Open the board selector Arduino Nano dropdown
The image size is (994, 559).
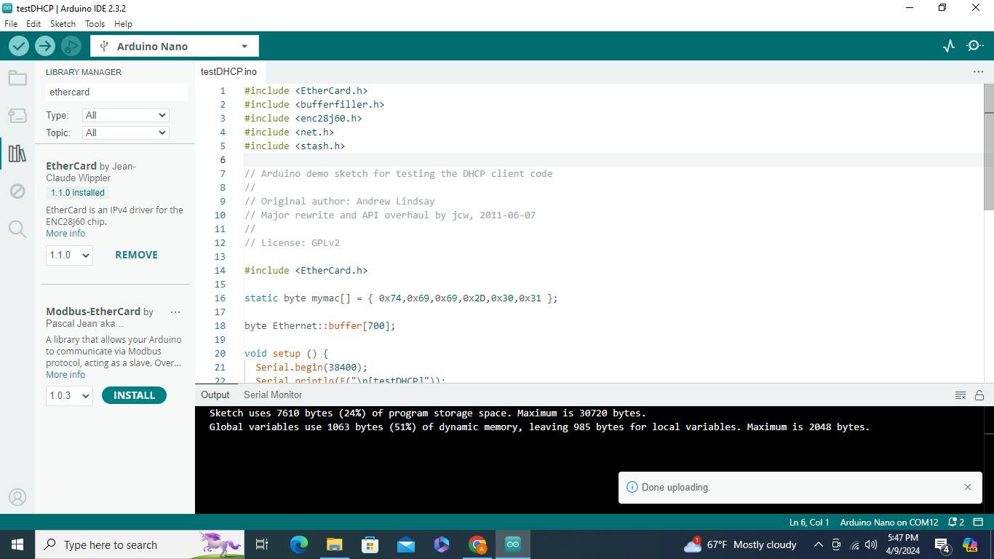pyautogui.click(x=175, y=46)
